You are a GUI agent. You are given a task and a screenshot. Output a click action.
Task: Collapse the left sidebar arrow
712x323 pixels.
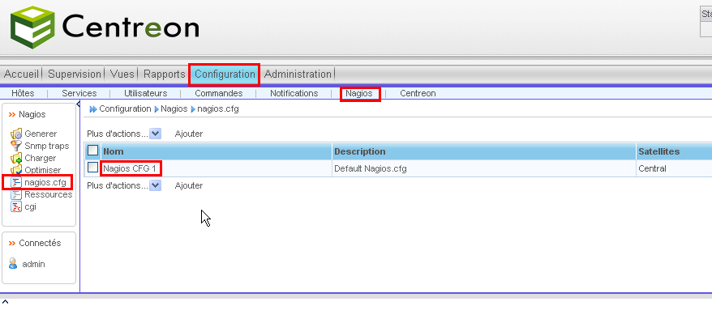(x=79, y=104)
